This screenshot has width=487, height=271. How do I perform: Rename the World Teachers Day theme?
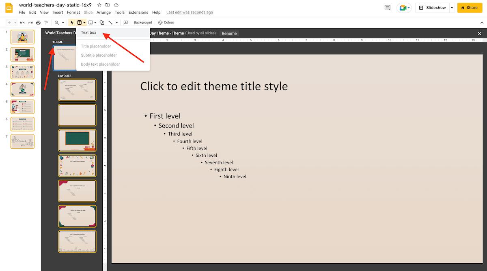pos(229,33)
